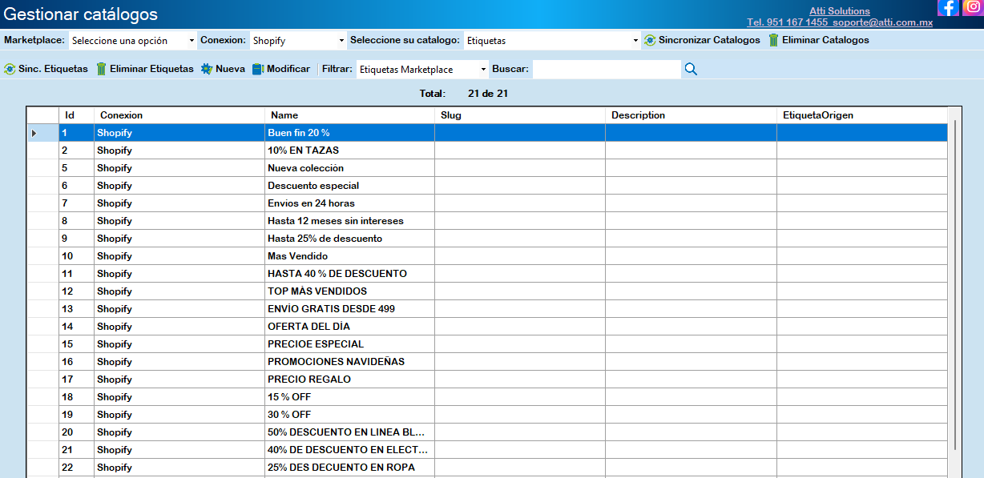Open the catalog dropdown showing Etiquetas
This screenshot has width=984, height=478.
click(551, 41)
